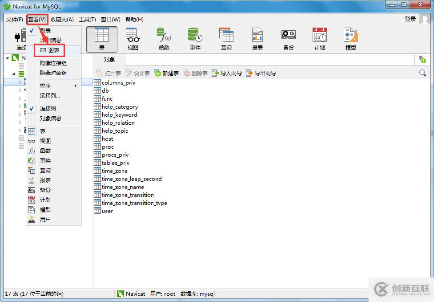Open the 视图 (View) toolbar icon
The width and height of the screenshot is (434, 302).
click(133, 39)
